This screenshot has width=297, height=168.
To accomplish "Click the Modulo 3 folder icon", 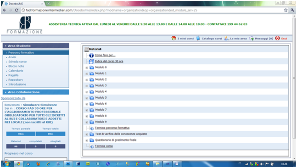I will click(x=92, y=86).
